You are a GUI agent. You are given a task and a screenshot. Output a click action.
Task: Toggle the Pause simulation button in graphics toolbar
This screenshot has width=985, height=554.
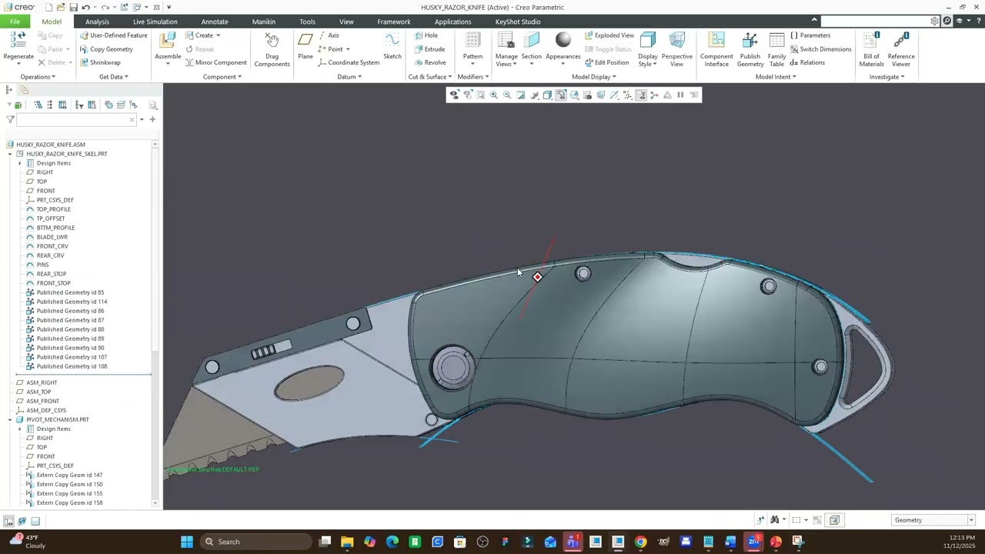click(x=680, y=95)
